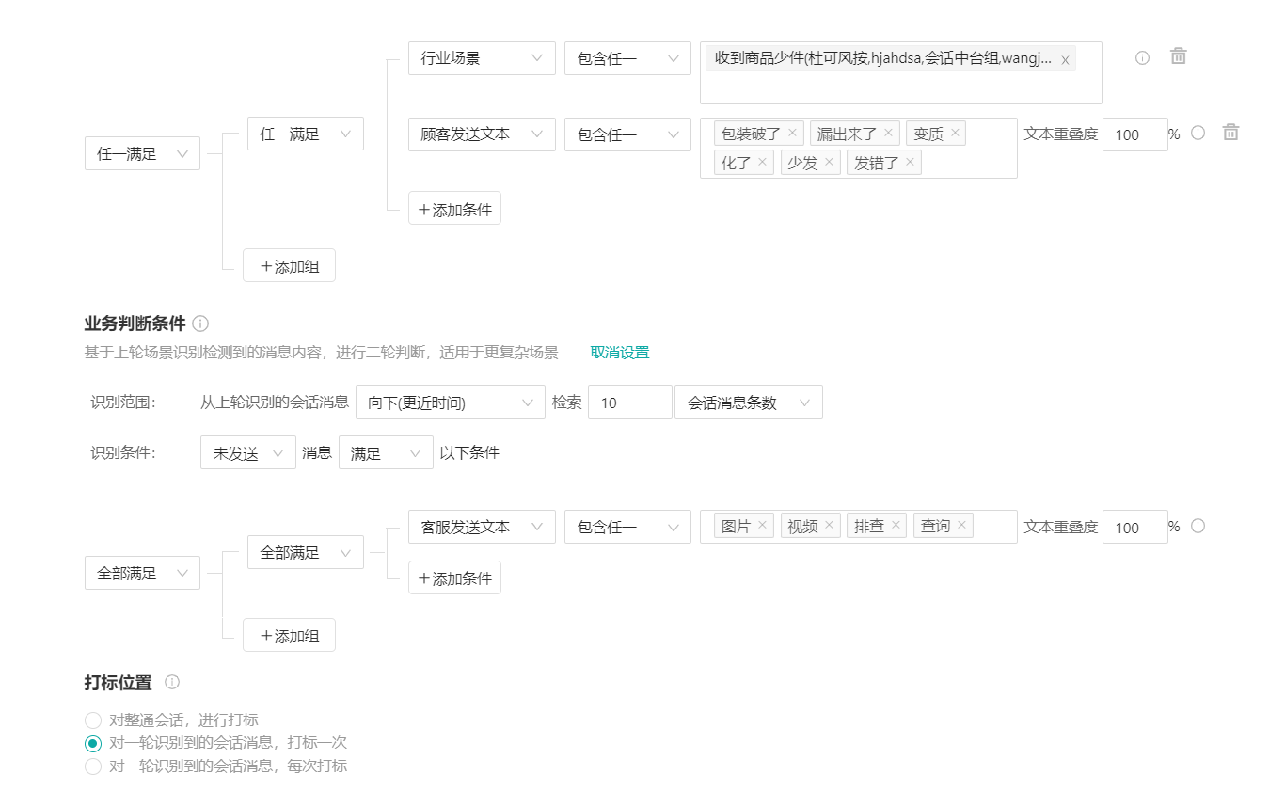The image size is (1285, 790).
Task: Select 对整通会话，进行打标 option
Action: 93,720
